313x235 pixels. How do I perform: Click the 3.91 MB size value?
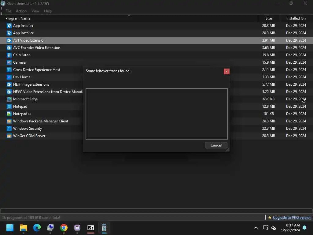click(268, 40)
